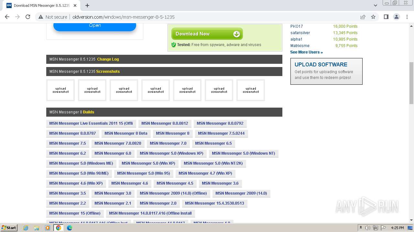Select MSN Messenger 2.0 build
This screenshot has height=232, width=414.
coord(158,203)
